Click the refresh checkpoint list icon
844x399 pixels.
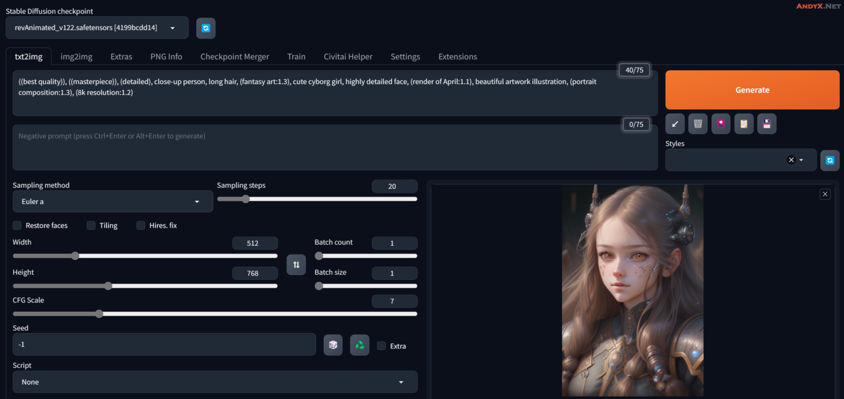[x=206, y=28]
